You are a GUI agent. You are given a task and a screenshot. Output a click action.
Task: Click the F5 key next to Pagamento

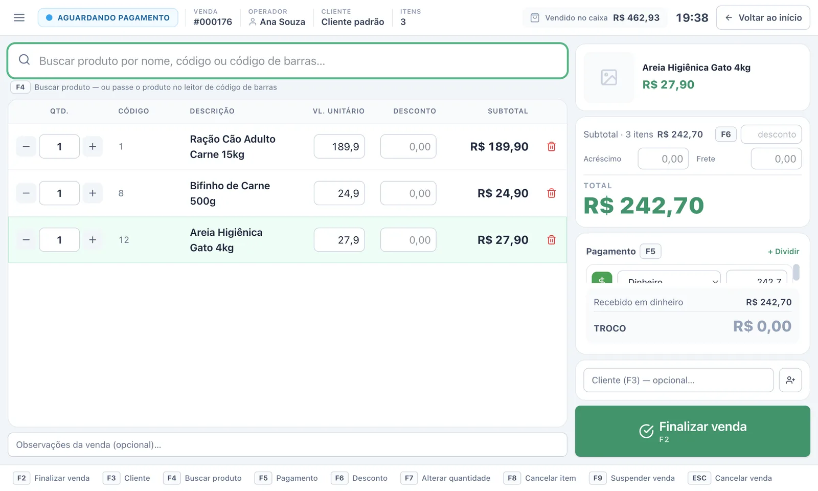tap(650, 252)
